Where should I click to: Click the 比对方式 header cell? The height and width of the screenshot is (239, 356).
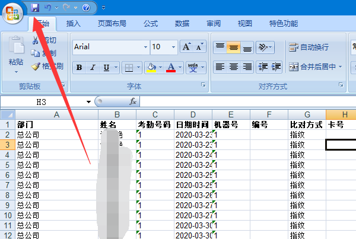[x=307, y=125]
